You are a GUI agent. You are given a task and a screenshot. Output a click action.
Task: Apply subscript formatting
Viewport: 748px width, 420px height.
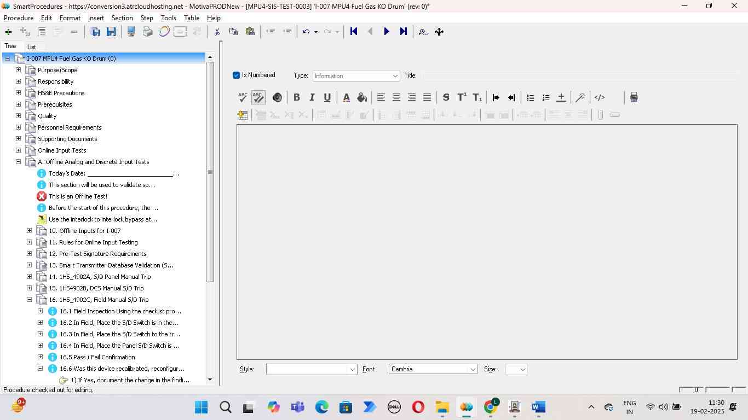(477, 97)
